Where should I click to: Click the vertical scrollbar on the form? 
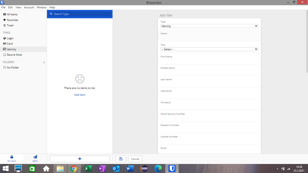307,41
